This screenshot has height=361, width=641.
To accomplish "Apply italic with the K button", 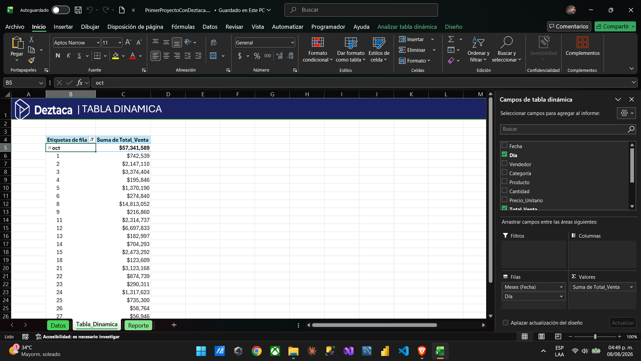I will [x=68, y=56].
